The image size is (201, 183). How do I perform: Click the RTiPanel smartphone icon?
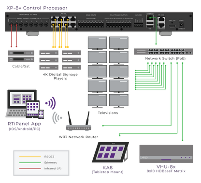point(41,114)
